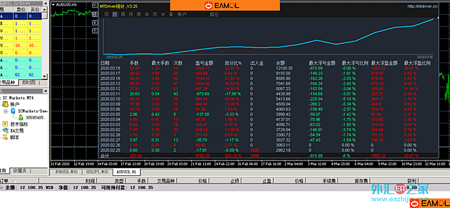This screenshot has width=450, height=208.
Task: Open the http://mtdriver.cn link
Action: (x=422, y=6)
